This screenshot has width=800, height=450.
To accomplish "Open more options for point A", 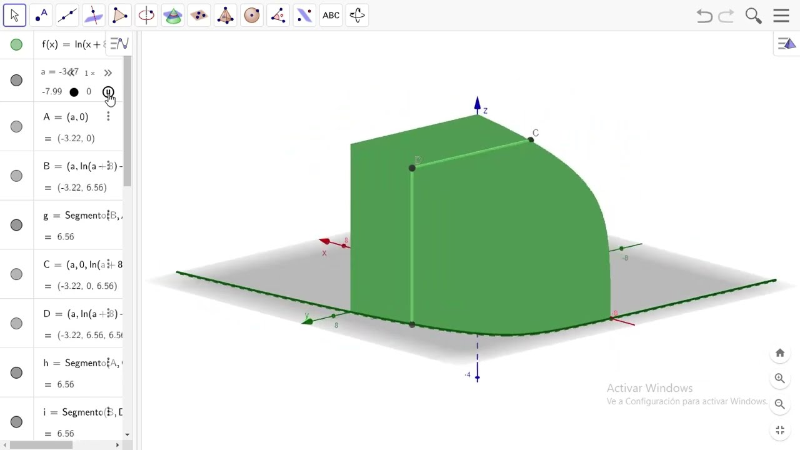I will tap(108, 117).
